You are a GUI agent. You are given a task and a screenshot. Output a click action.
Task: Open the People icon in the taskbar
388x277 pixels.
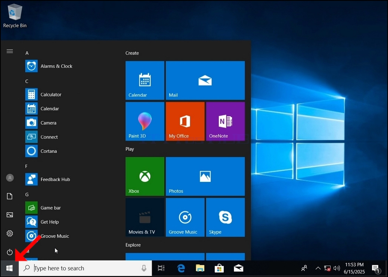pos(304,268)
